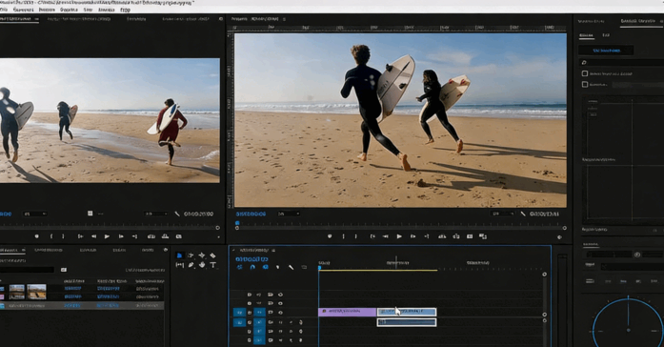Solo the A1 audio track
Viewport: 664px width, 347px height.
(x=291, y=322)
